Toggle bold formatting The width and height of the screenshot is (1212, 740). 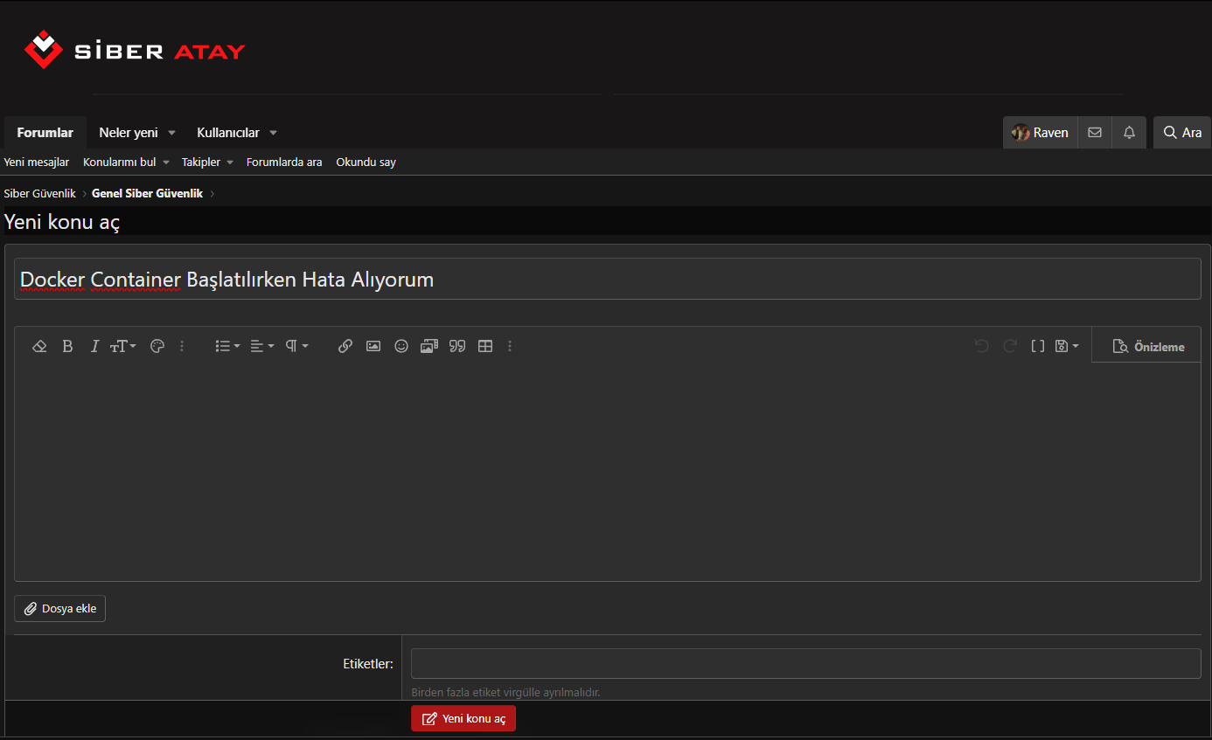(x=67, y=346)
